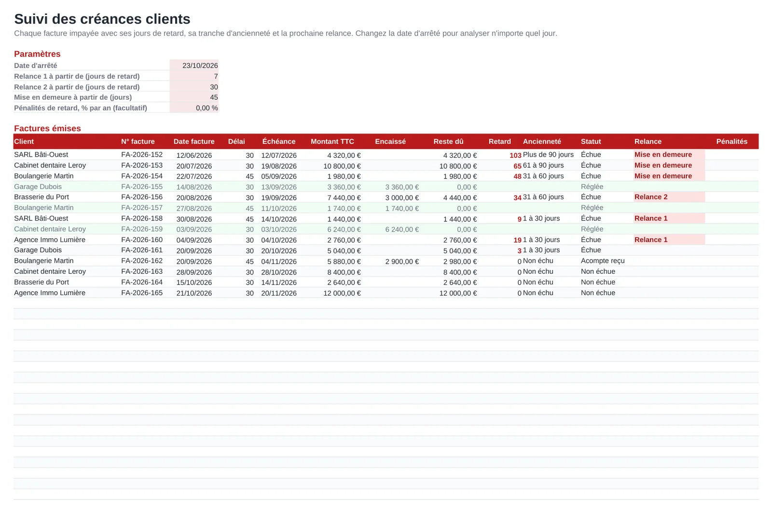Click the title Suivi des créances clients

tap(102, 19)
